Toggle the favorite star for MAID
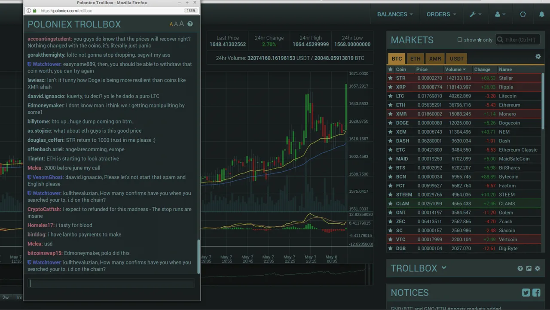 point(390,159)
